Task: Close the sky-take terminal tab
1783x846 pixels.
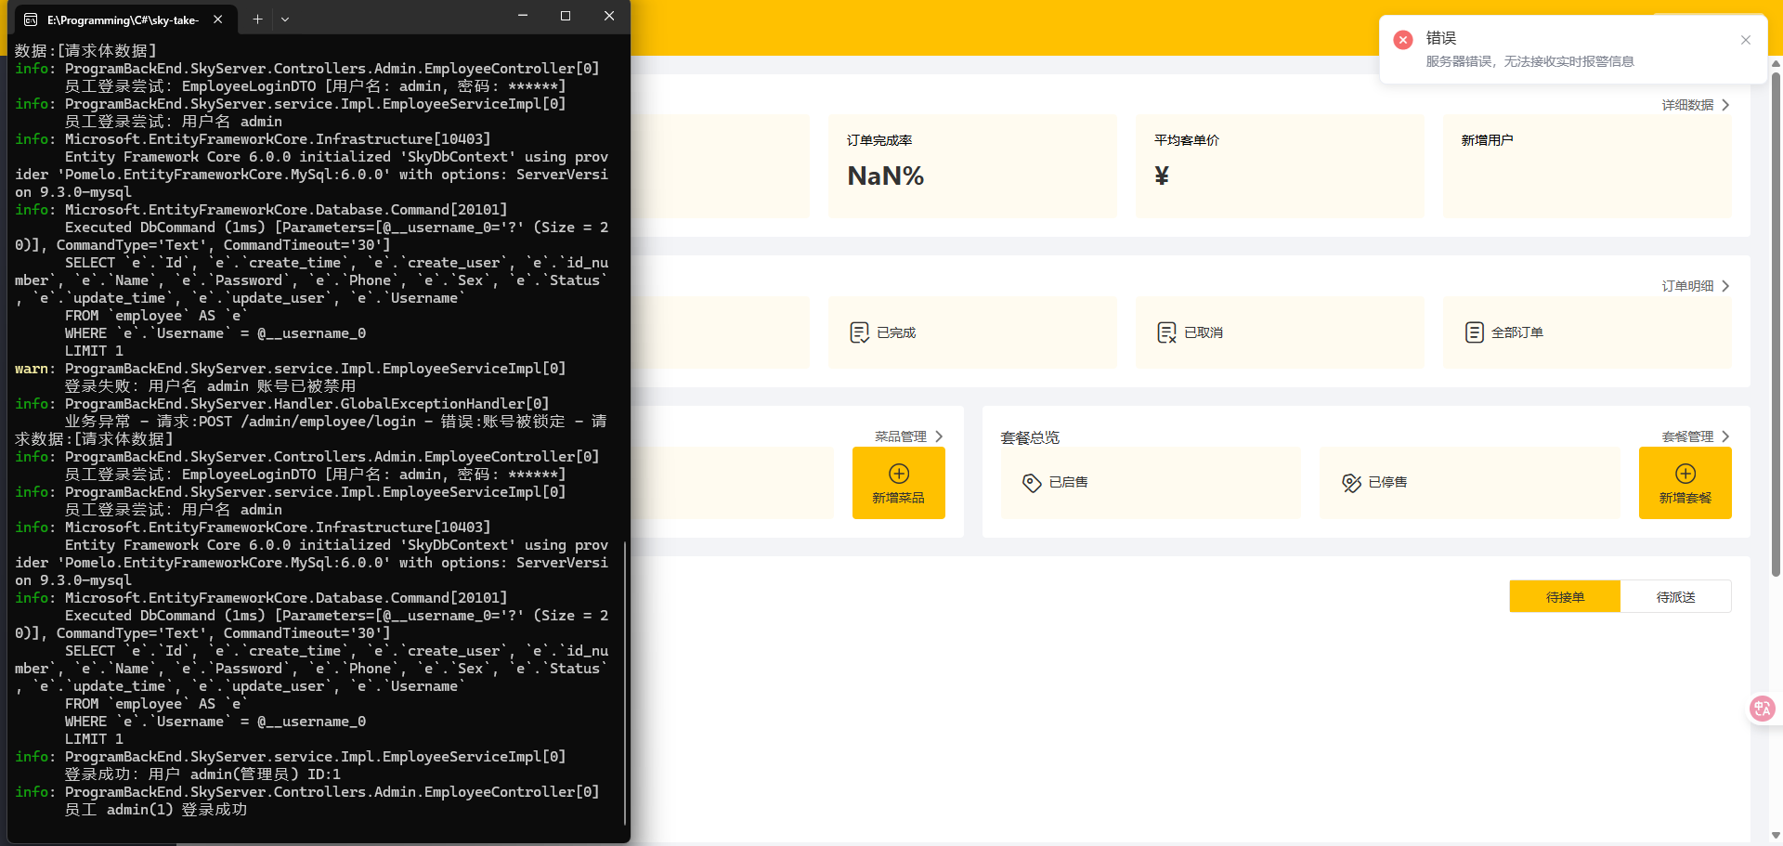Action: [217, 19]
